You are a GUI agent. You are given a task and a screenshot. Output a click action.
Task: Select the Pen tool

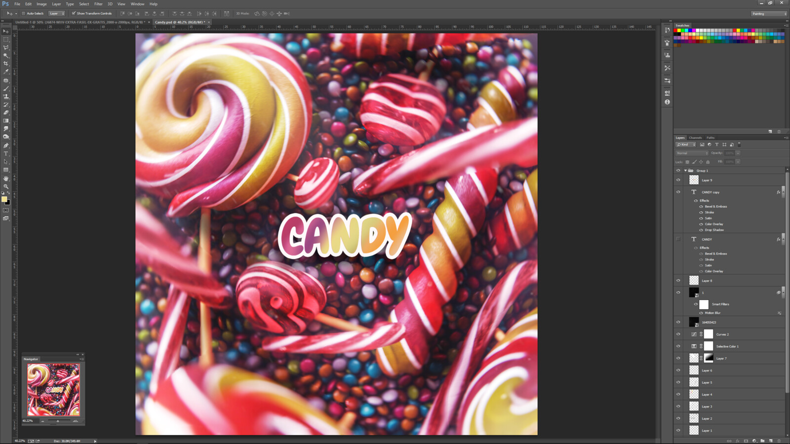6,146
